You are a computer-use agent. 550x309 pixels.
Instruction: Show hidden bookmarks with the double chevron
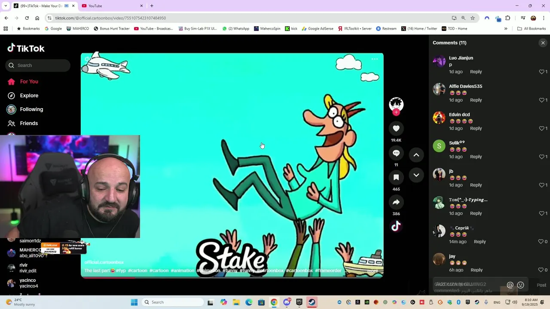506,29
